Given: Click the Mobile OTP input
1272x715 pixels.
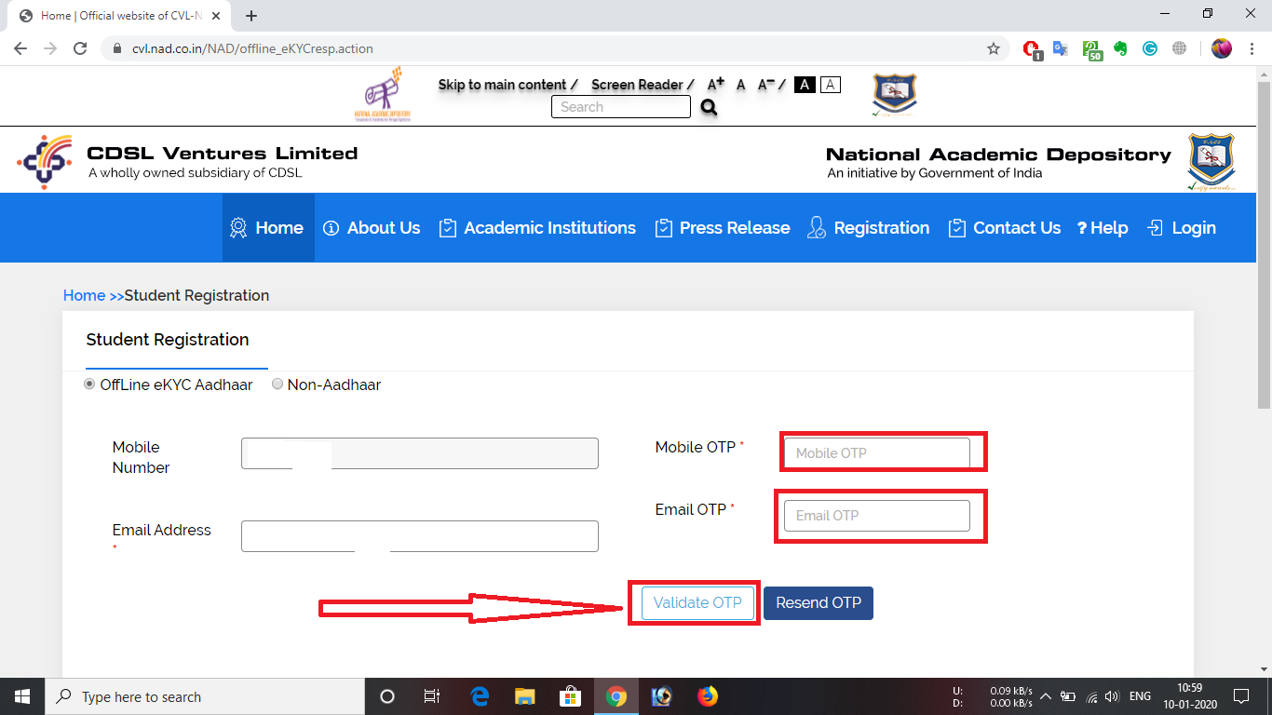Looking at the screenshot, I should click(x=877, y=453).
